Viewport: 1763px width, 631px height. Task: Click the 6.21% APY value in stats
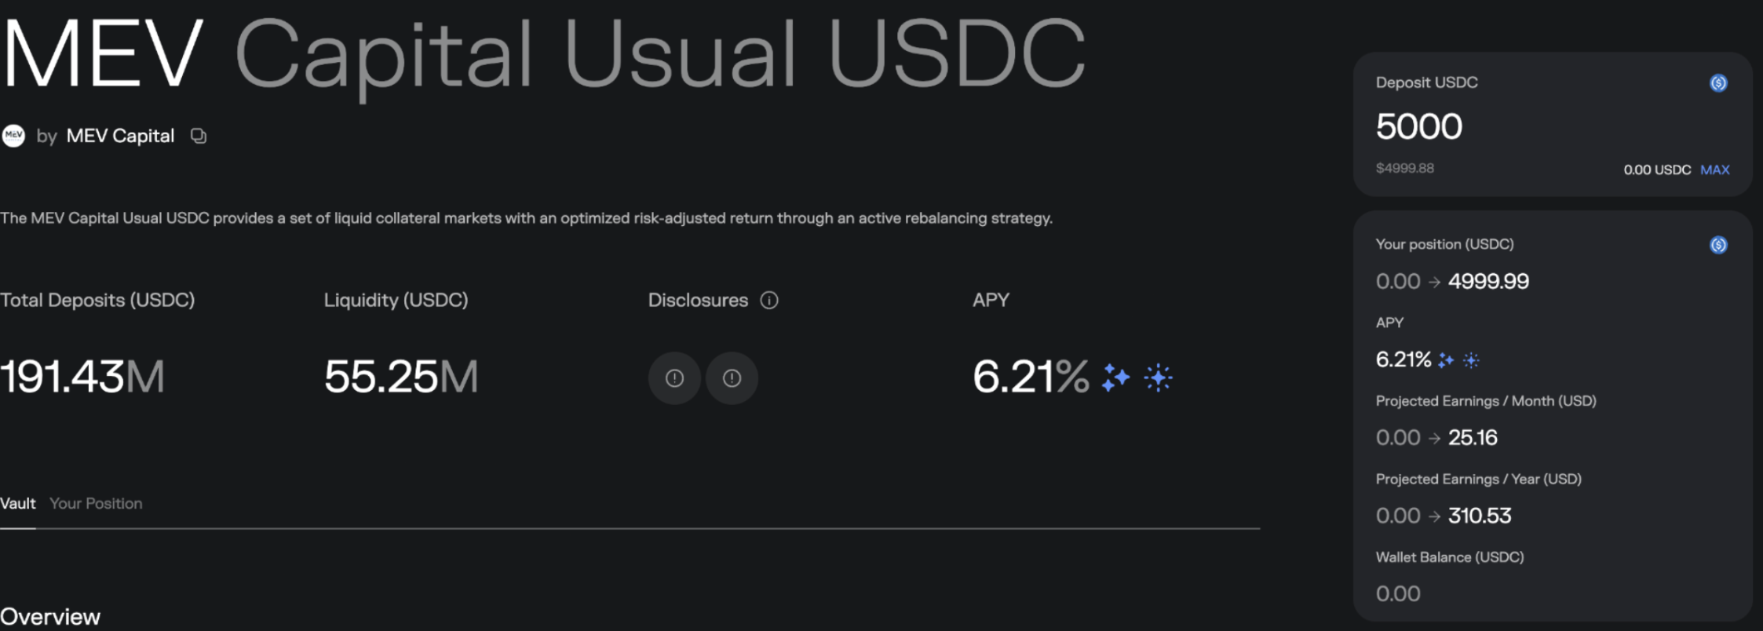pyautogui.click(x=1031, y=377)
